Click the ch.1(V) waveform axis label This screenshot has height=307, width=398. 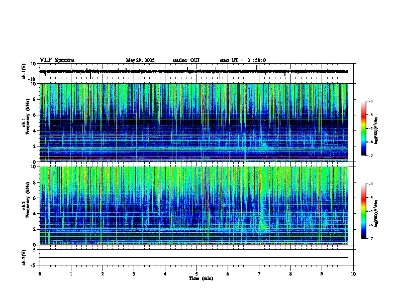tap(24, 71)
